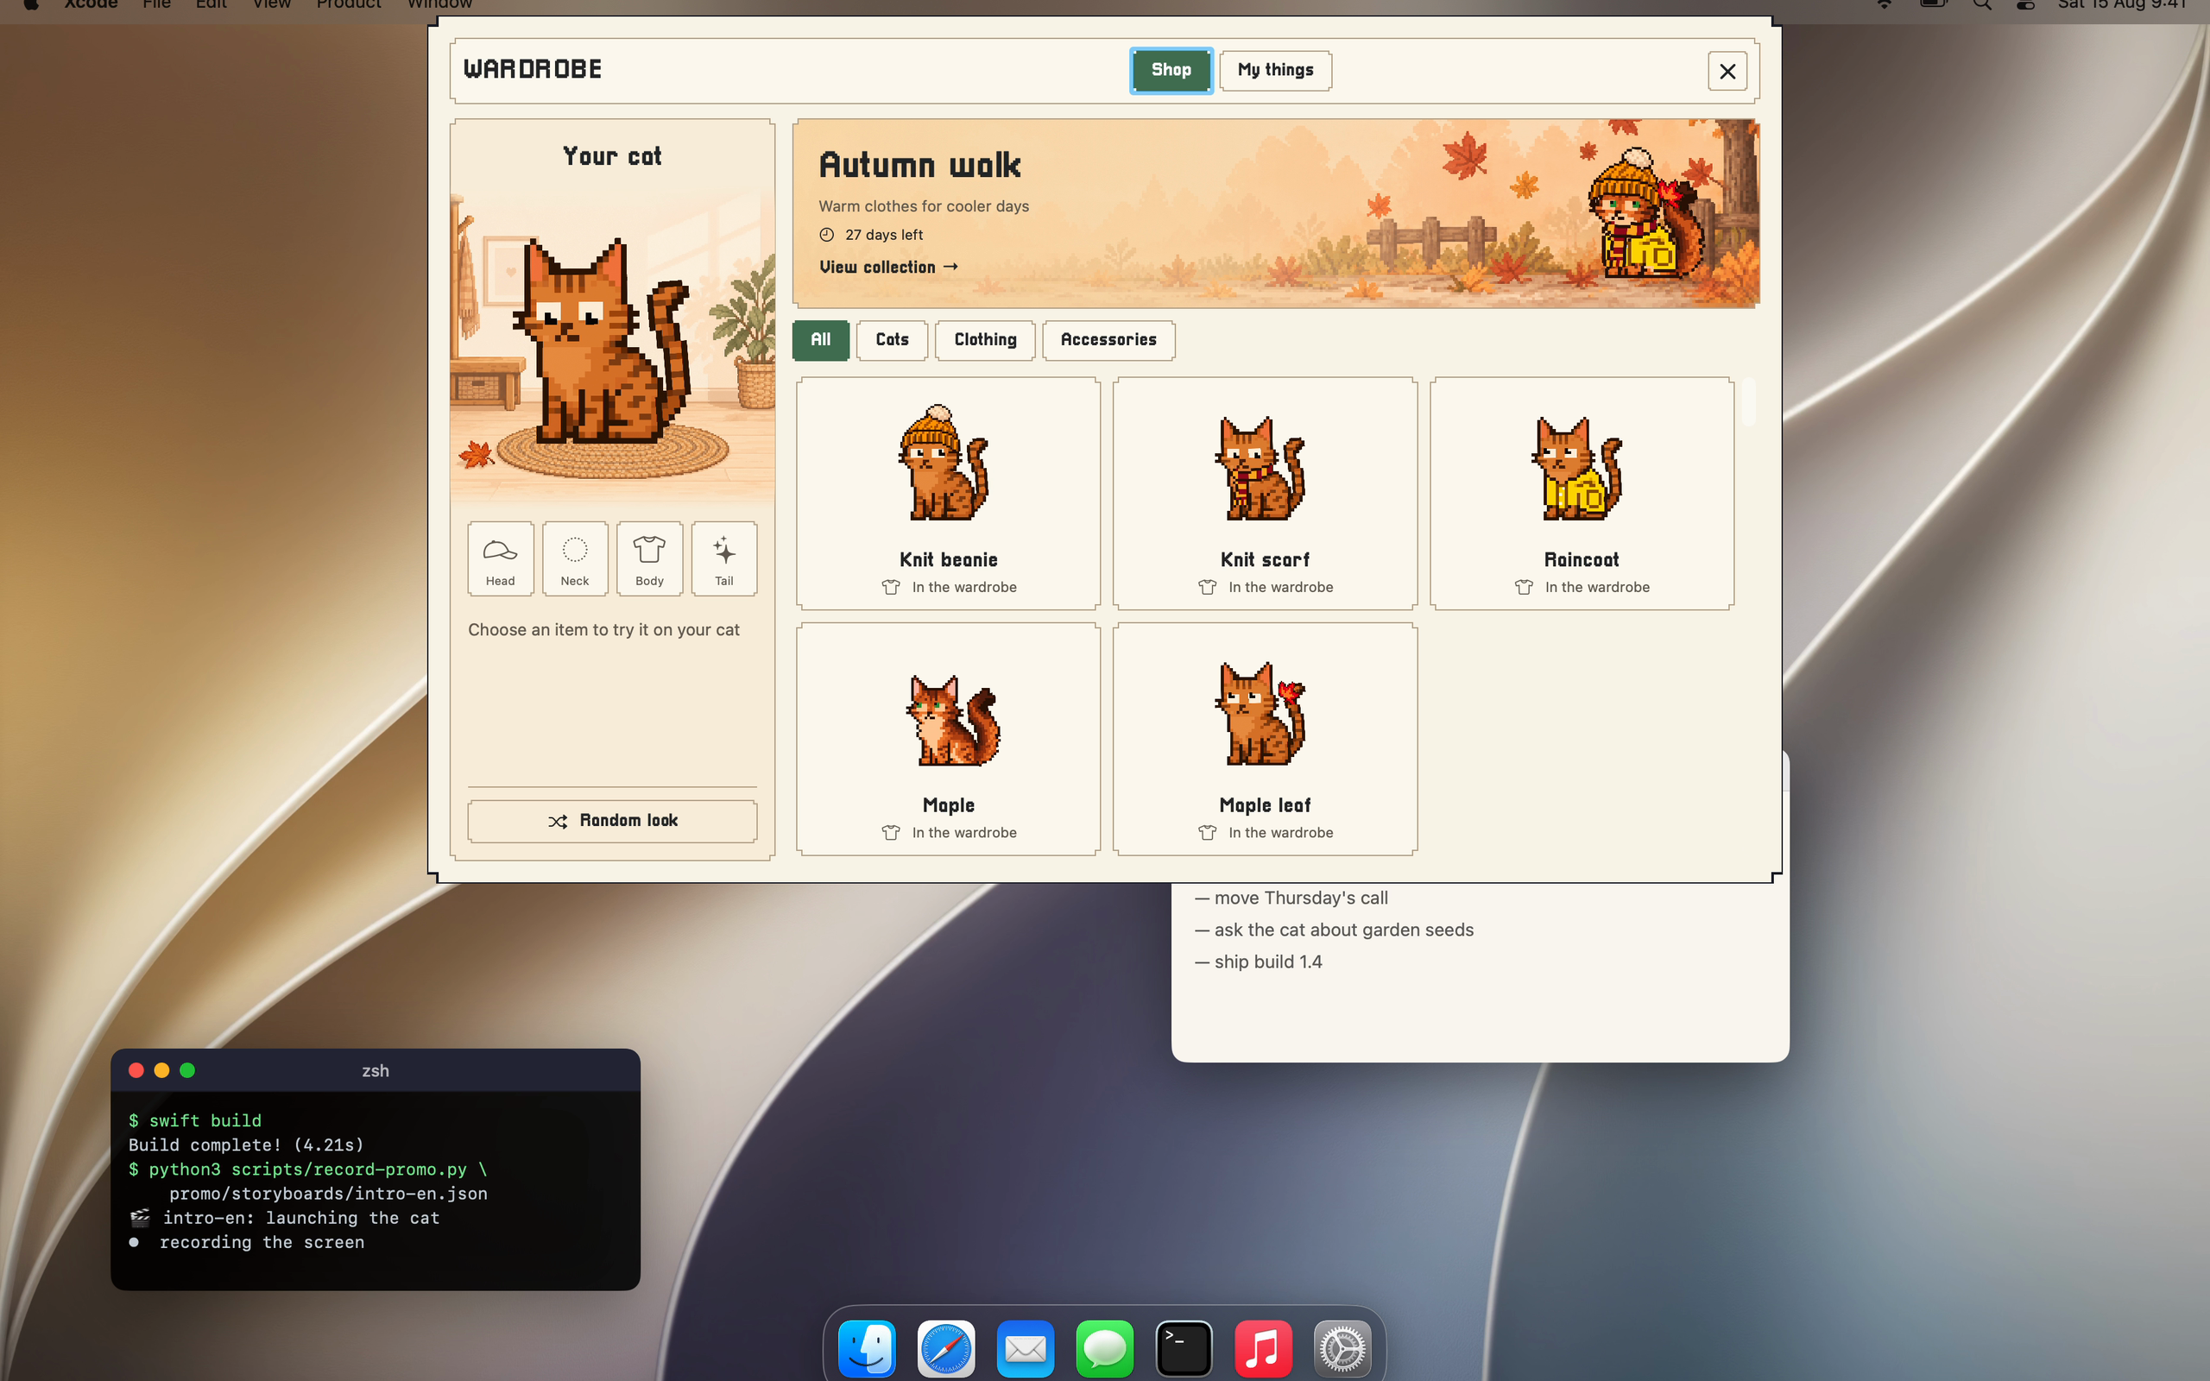
Task: Choose the Knit beanie item card
Action: pos(948,493)
